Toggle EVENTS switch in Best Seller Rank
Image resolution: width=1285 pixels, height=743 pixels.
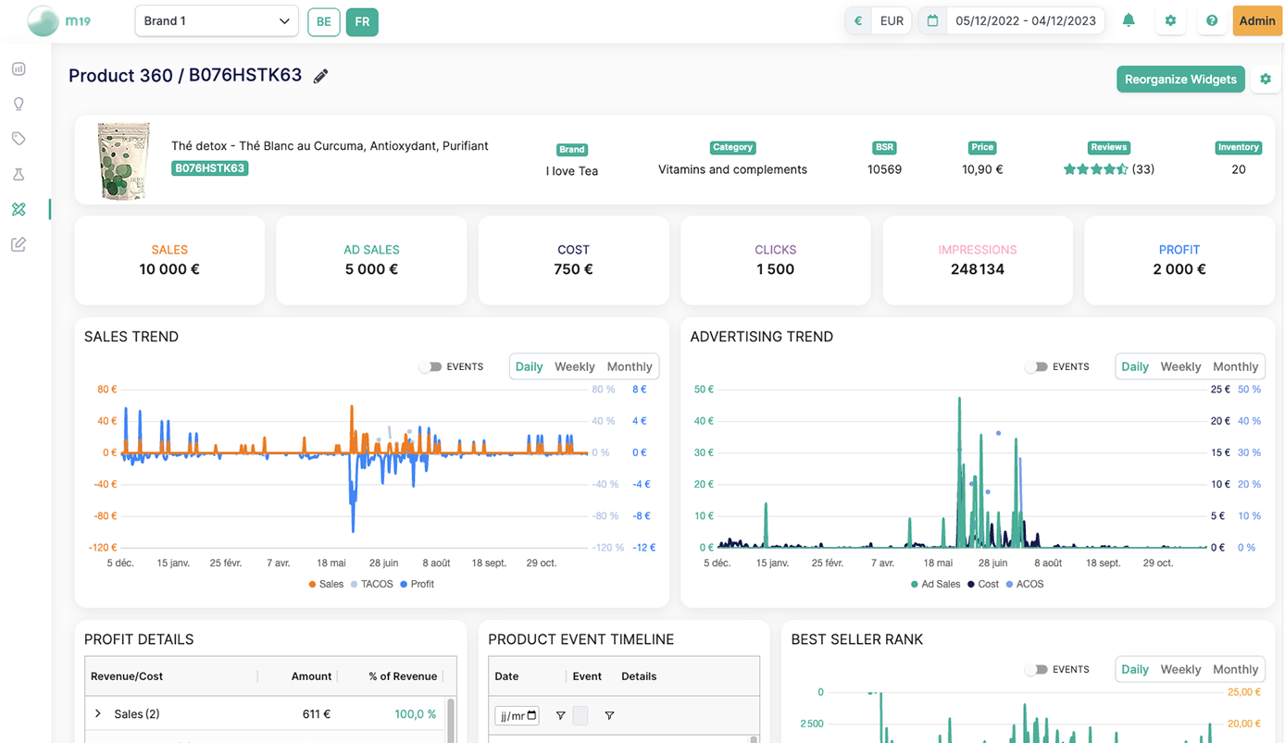point(1036,670)
